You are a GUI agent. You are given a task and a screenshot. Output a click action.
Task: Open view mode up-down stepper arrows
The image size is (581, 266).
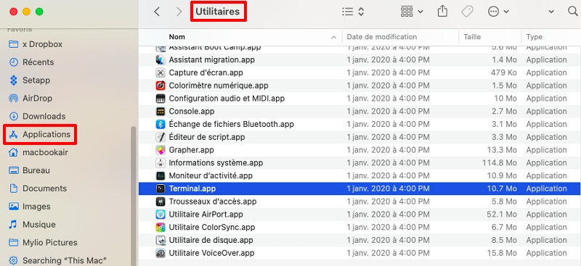point(361,12)
